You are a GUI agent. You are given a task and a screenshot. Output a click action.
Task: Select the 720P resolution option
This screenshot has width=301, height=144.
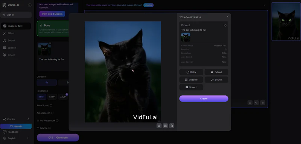click(63, 97)
